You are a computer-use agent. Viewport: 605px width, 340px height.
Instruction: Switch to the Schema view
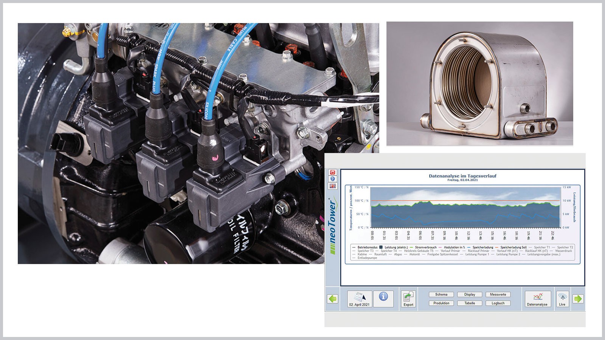point(441,295)
